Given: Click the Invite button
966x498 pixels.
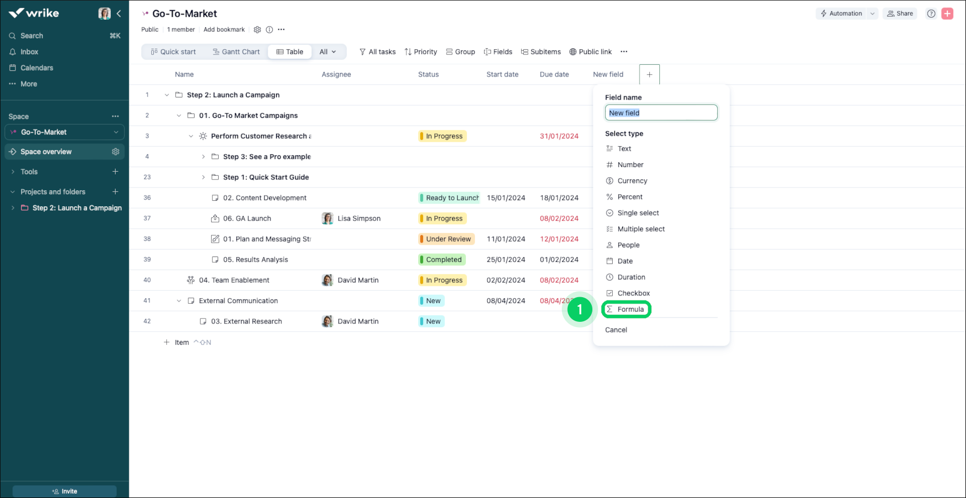Looking at the screenshot, I should pos(64,491).
